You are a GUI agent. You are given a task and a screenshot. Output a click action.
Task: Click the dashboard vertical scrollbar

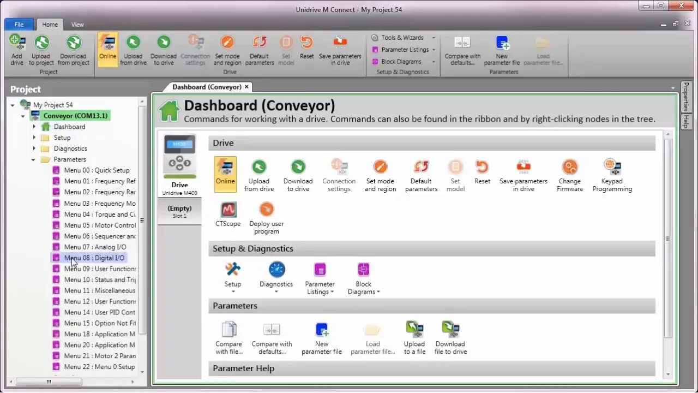tap(668, 238)
